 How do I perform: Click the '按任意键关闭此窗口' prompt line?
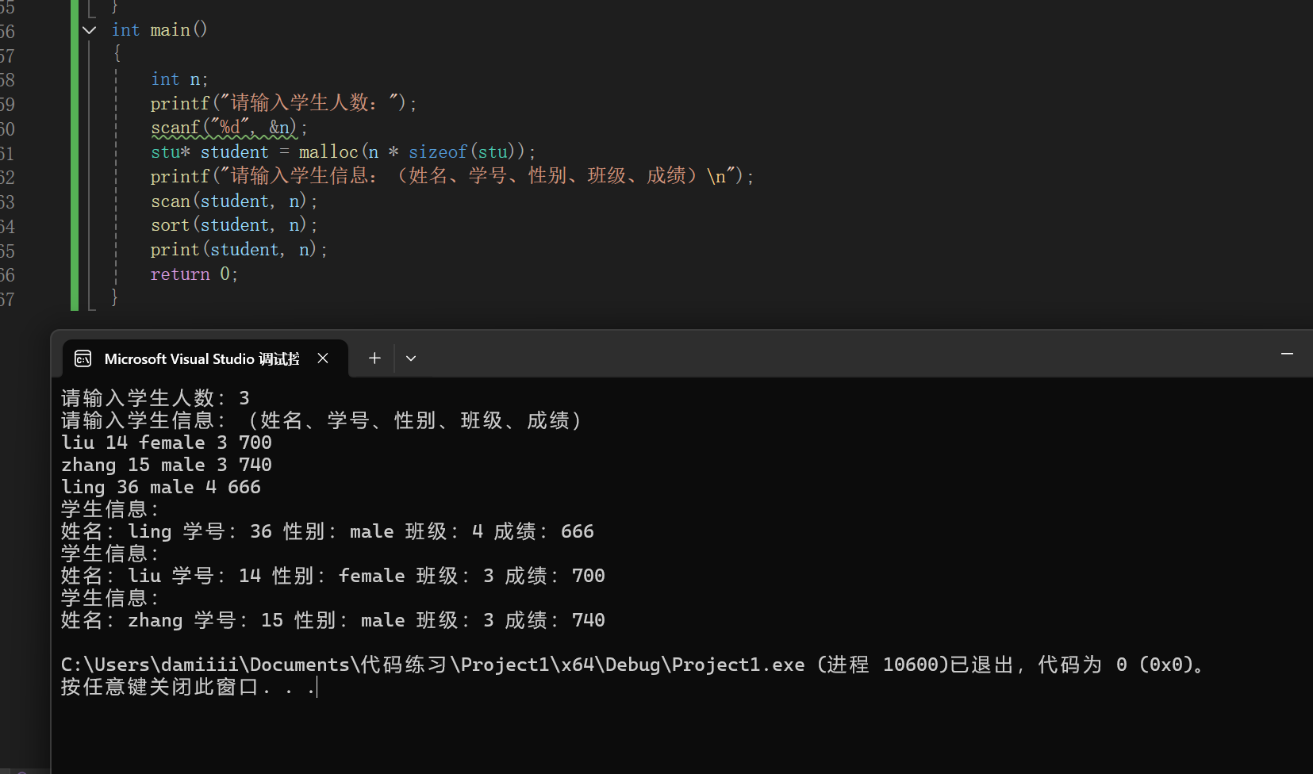(189, 687)
